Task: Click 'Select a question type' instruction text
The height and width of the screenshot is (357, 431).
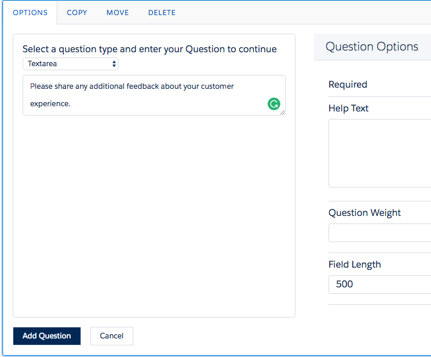Action: click(149, 49)
